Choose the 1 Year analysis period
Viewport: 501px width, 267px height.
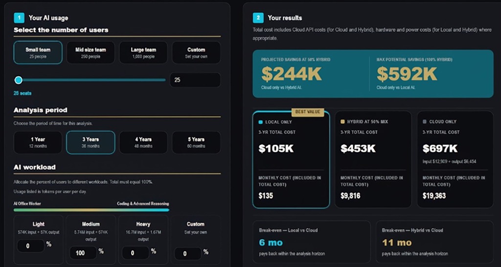click(38, 143)
